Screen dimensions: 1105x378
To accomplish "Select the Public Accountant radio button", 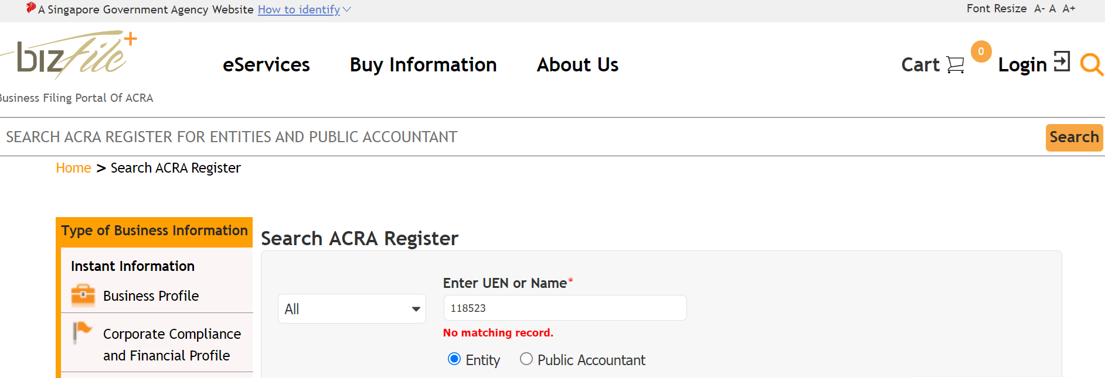I will point(526,359).
